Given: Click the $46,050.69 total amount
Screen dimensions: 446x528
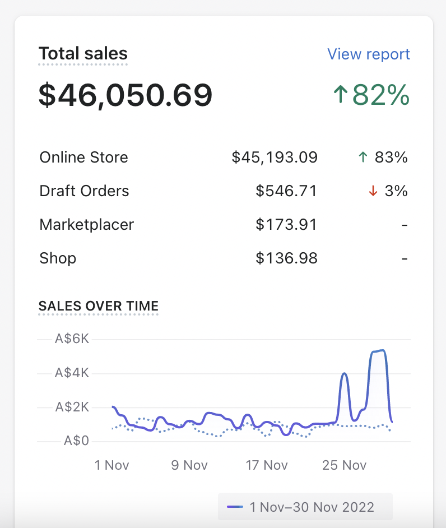Looking at the screenshot, I should 126,95.
